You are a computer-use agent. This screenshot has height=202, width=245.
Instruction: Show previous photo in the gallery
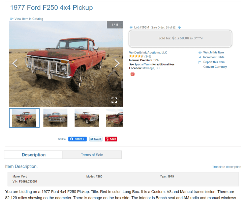click(15, 63)
